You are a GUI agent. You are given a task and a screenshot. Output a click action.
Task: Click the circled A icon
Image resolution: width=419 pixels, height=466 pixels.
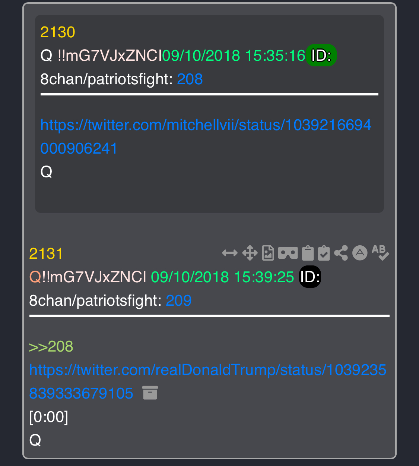point(360,253)
